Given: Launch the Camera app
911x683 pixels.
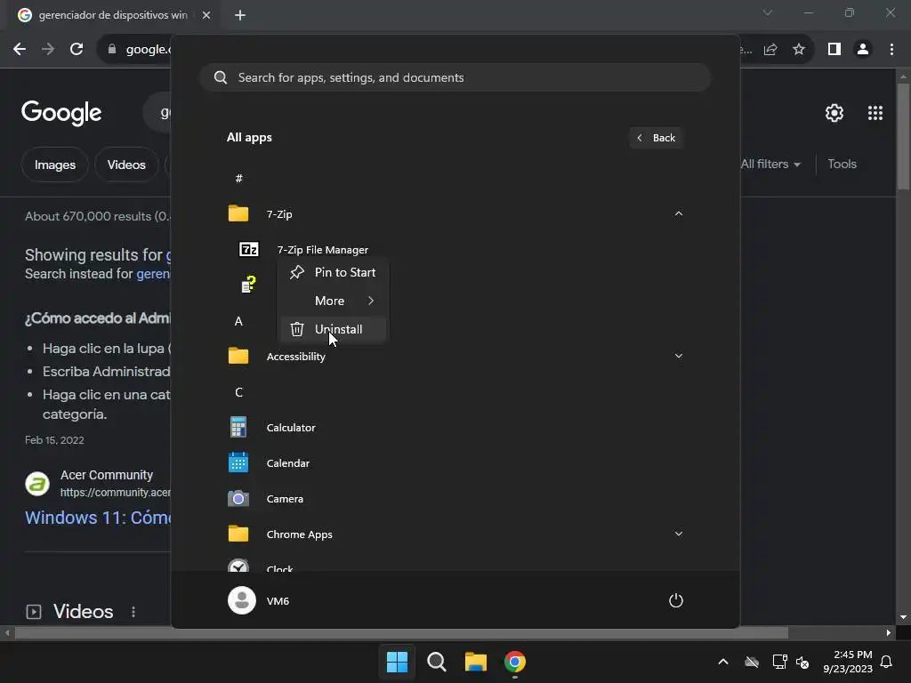Looking at the screenshot, I should [x=455, y=498].
